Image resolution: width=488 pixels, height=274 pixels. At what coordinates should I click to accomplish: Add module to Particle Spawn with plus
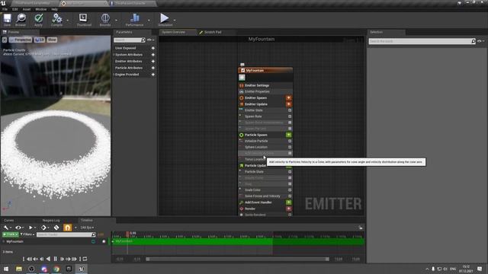(x=288, y=135)
